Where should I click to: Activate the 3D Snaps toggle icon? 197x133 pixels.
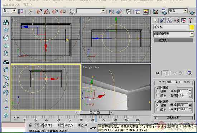pyautogui.click(x=39, y=12)
